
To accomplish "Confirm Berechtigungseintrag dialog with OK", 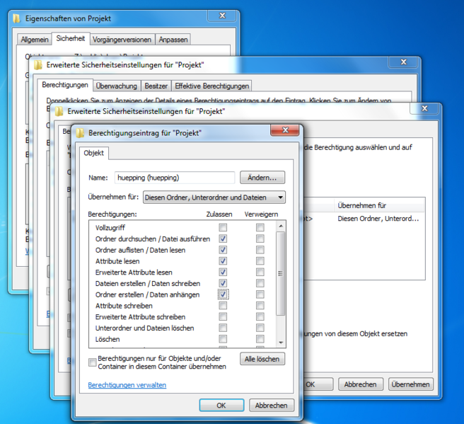I will point(221,406).
